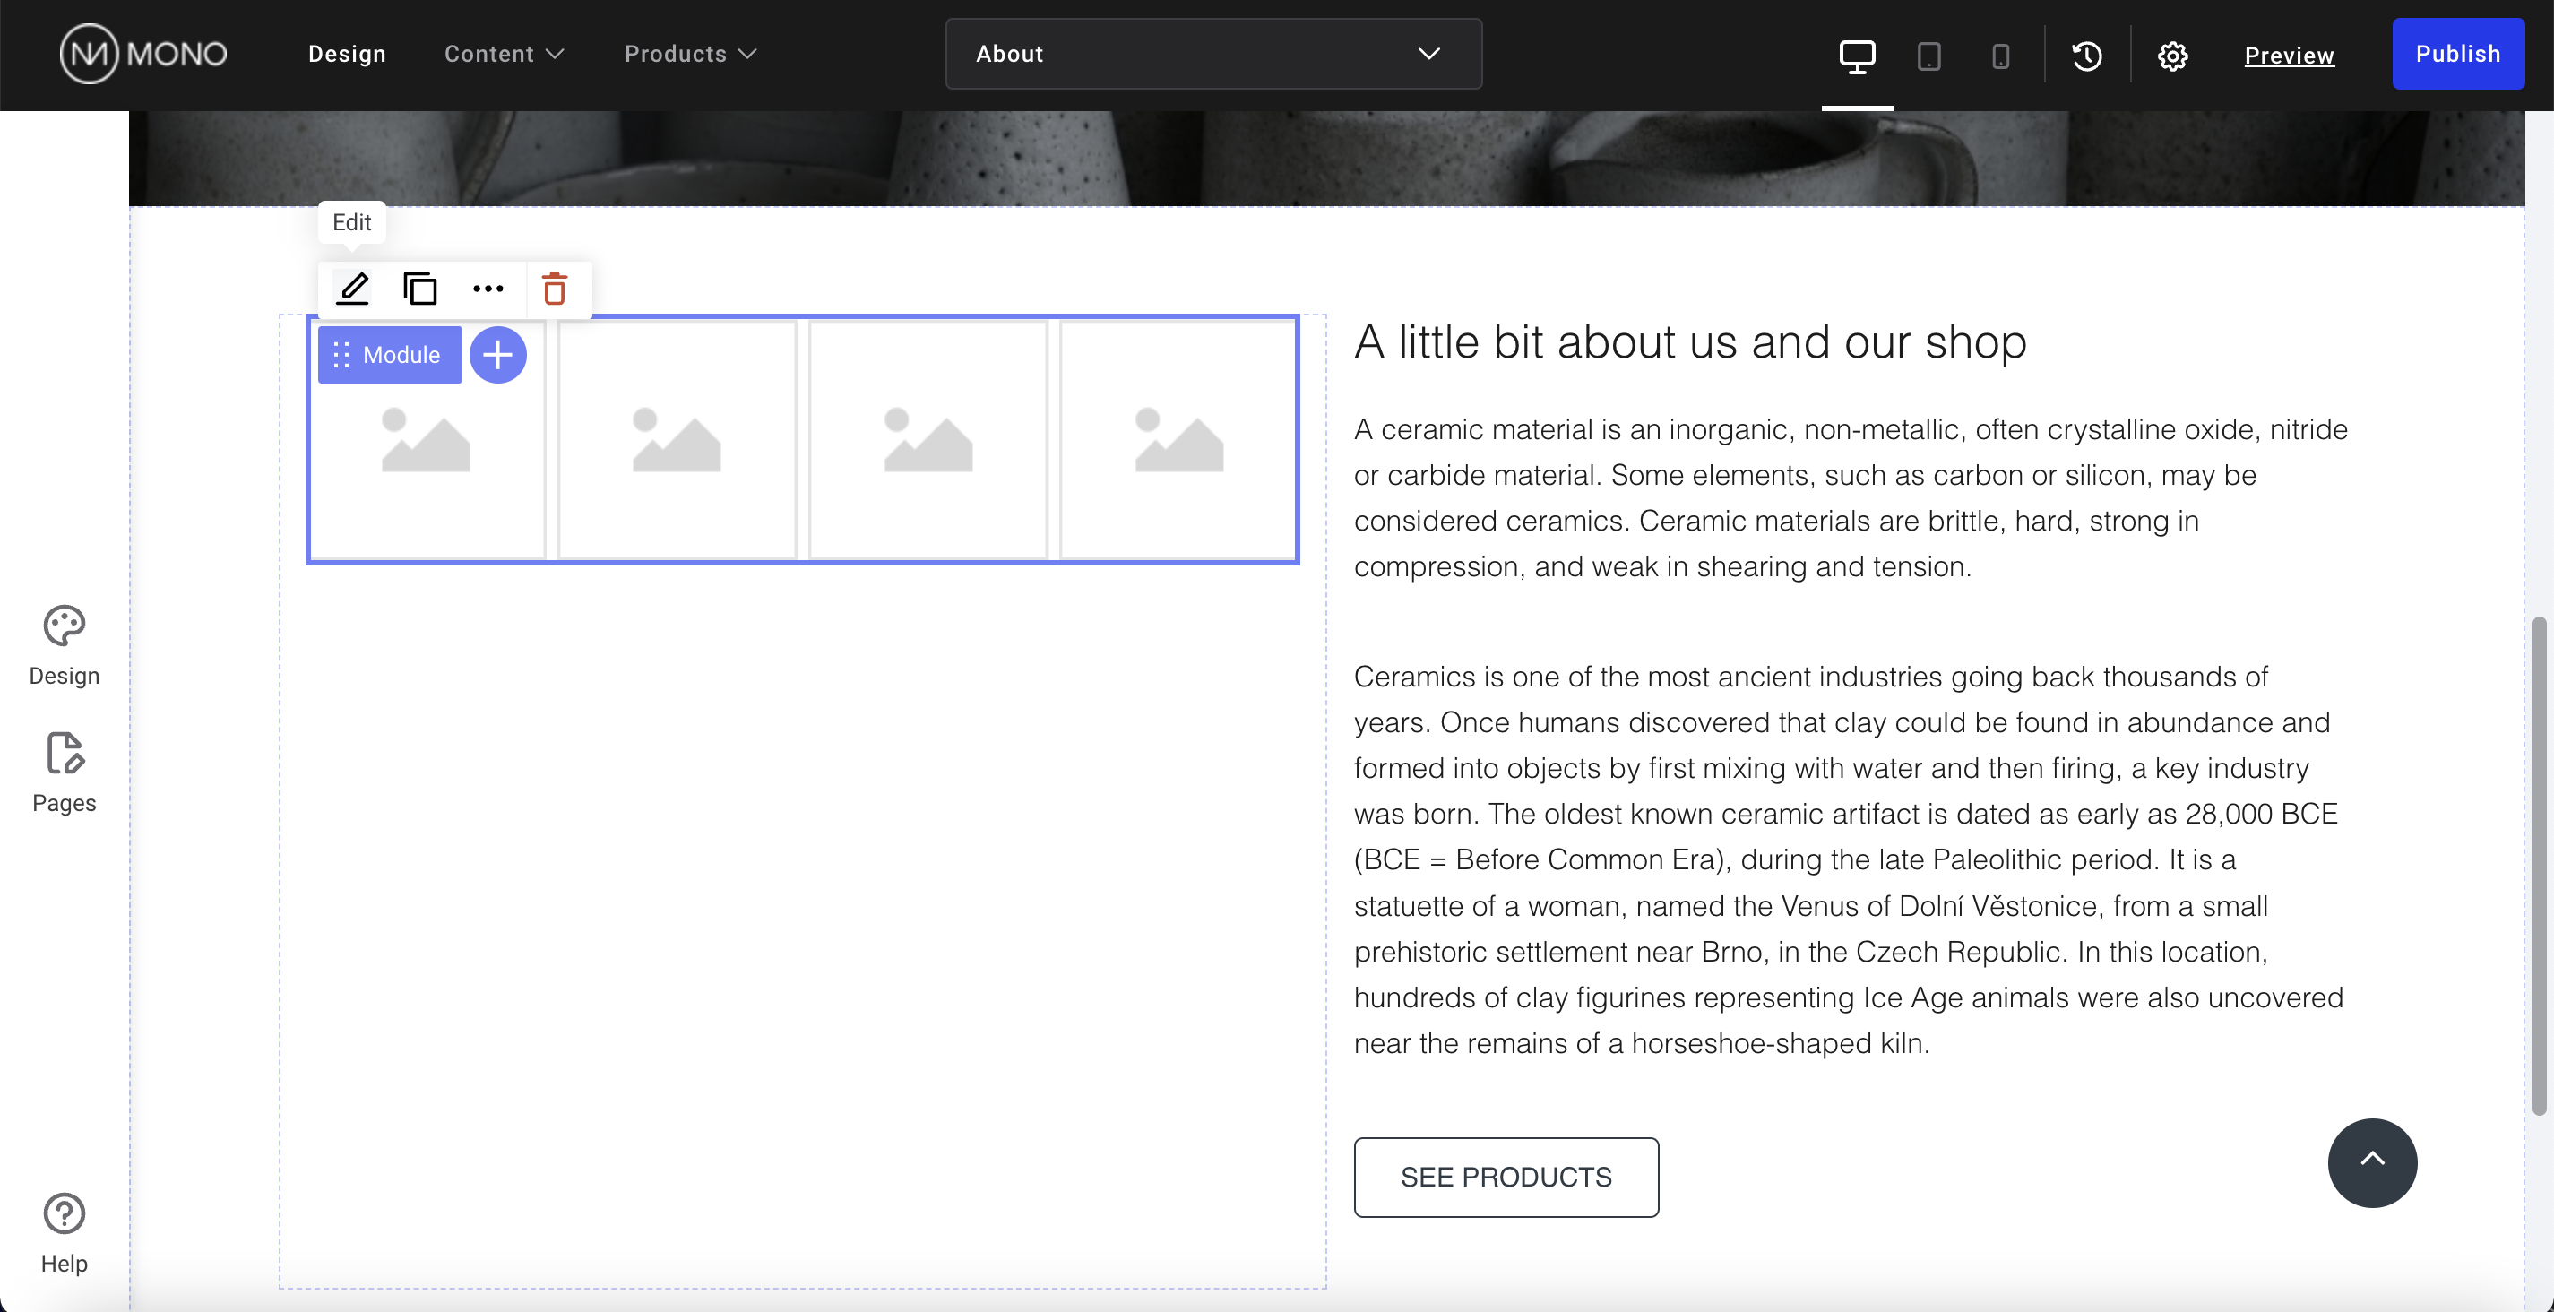Add new module with plus icon
2554x1312 pixels.
tap(497, 355)
